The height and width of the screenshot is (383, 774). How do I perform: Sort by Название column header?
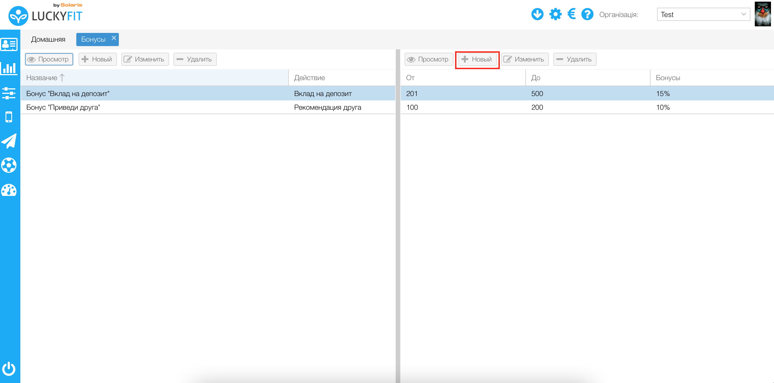pyautogui.click(x=42, y=78)
